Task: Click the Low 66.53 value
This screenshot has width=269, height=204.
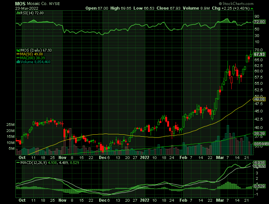Action: tap(144, 8)
